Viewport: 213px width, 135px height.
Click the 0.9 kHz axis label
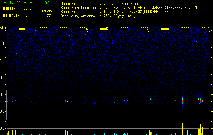point(3,78)
